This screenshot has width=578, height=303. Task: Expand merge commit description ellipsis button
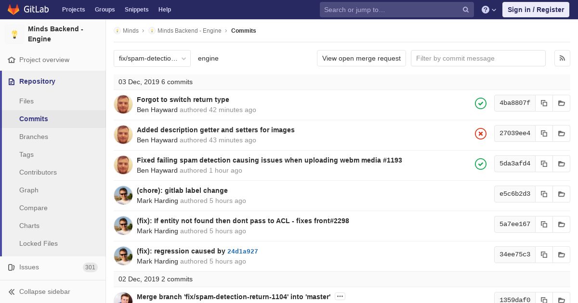340,296
